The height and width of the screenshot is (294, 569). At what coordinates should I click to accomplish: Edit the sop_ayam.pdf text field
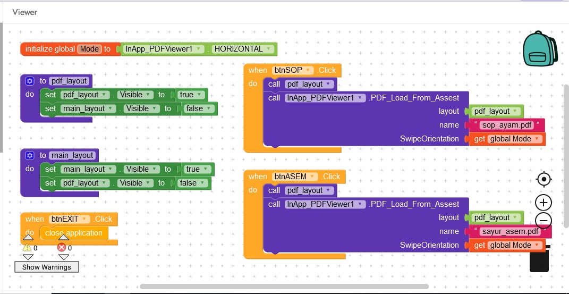[x=507, y=125]
